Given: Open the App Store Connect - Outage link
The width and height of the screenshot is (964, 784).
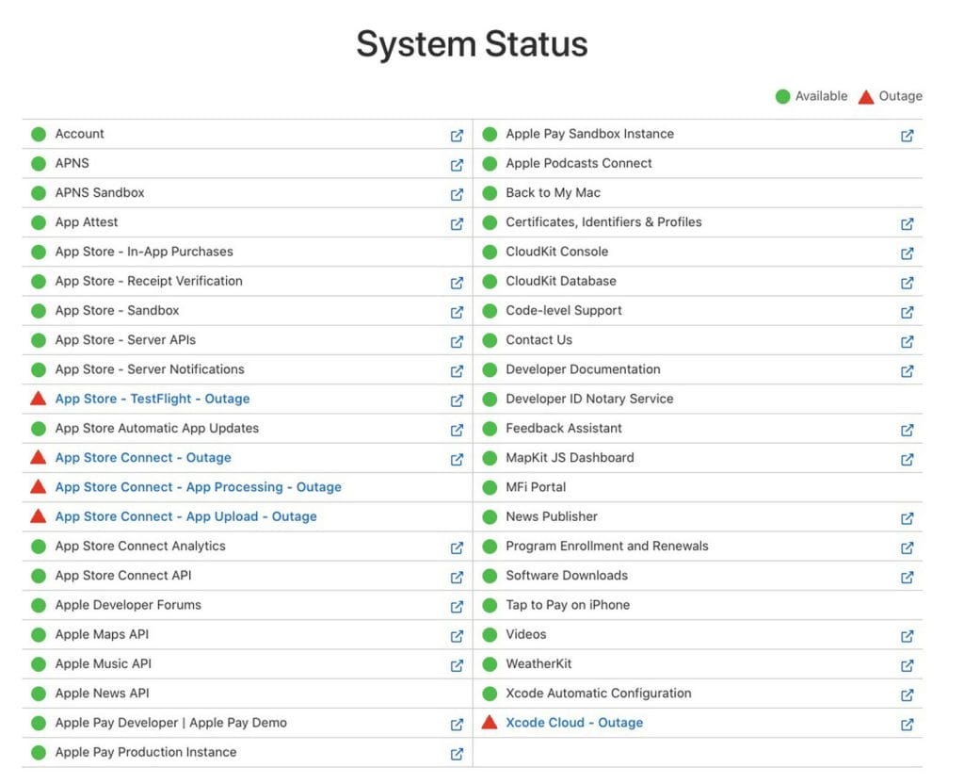Looking at the screenshot, I should [x=143, y=458].
